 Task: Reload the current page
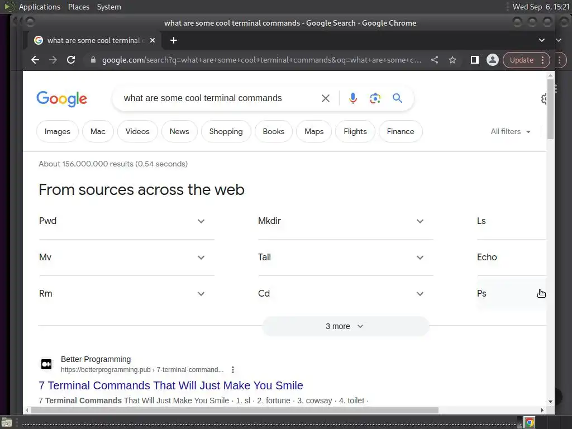pos(71,60)
